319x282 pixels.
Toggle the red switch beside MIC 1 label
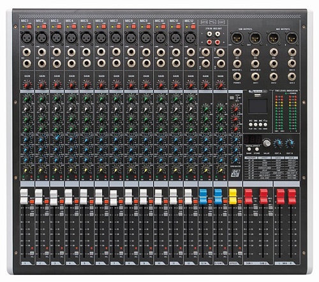[29, 27]
